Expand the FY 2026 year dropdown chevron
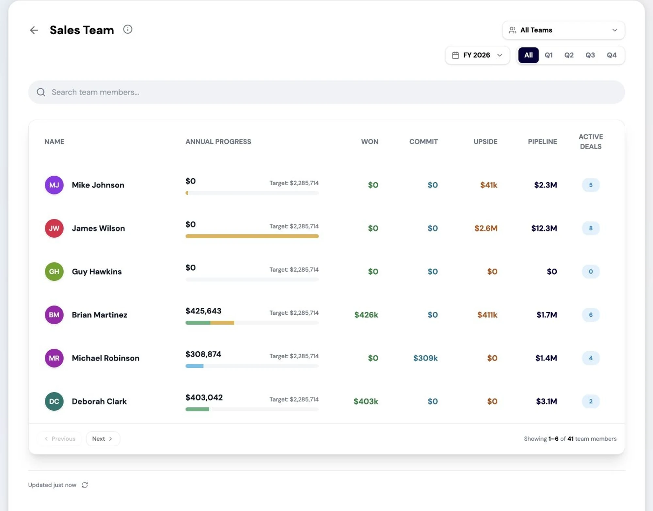Screen dimensions: 653x511 click(x=500, y=55)
